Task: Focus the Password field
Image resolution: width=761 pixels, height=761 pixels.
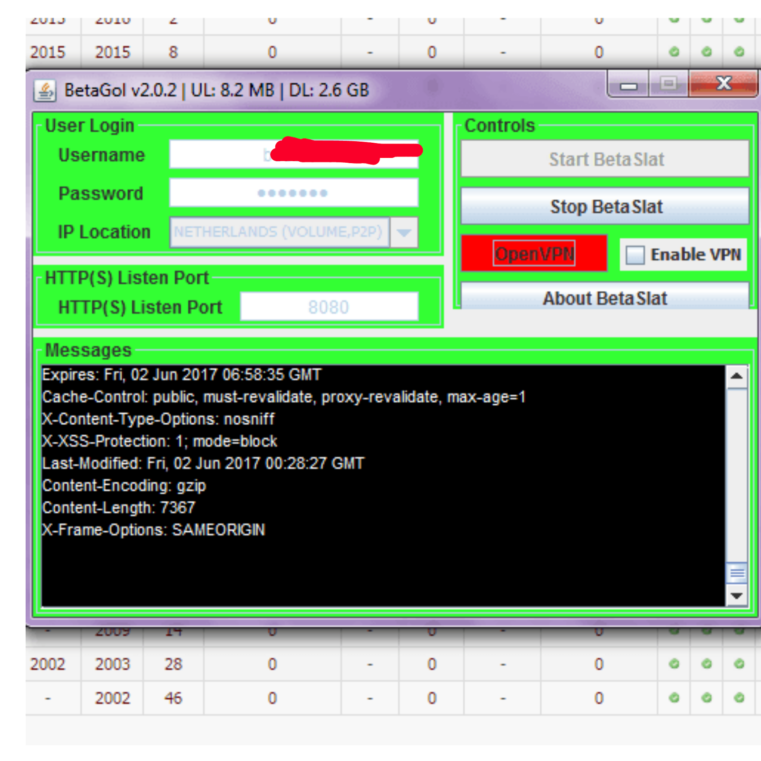Action: tap(294, 193)
